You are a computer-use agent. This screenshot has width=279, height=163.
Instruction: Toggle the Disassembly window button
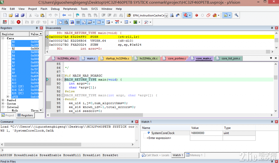(x=66, y=22)
